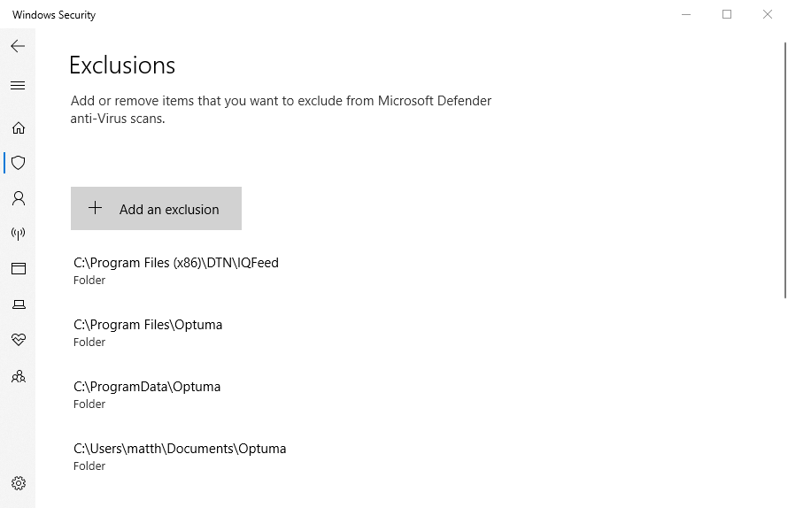The height and width of the screenshot is (508, 788).
Task: Open Virus & threat protection shield icon
Action: click(18, 163)
